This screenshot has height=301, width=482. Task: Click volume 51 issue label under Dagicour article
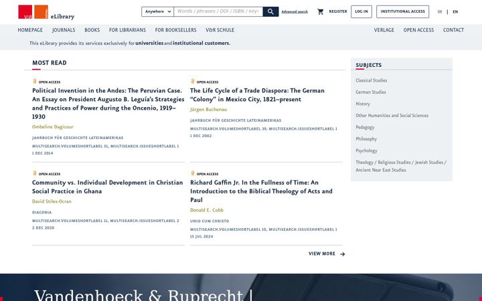(106, 146)
